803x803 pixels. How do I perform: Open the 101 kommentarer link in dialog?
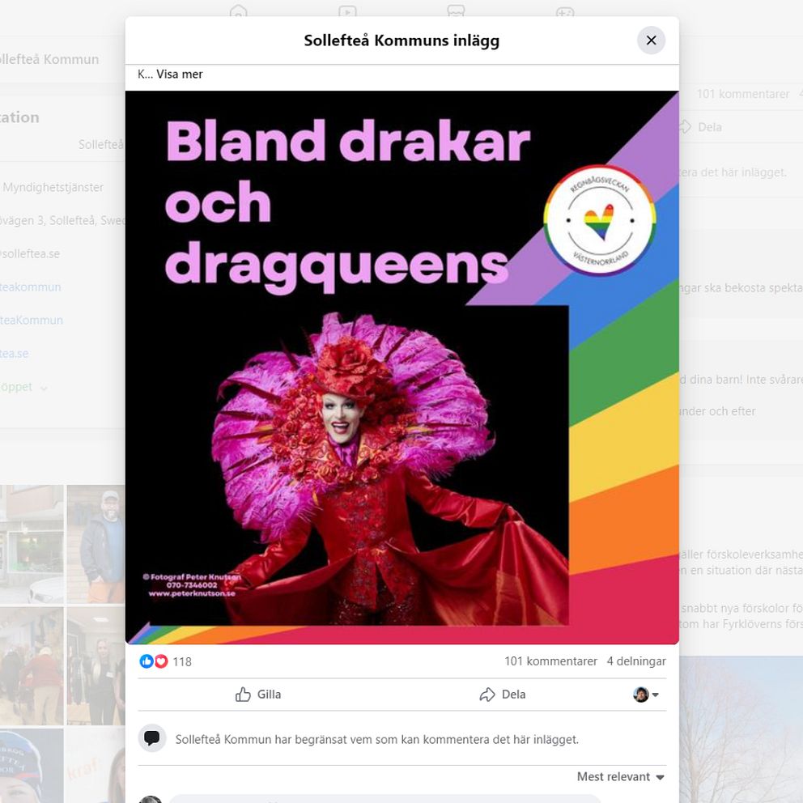(550, 661)
